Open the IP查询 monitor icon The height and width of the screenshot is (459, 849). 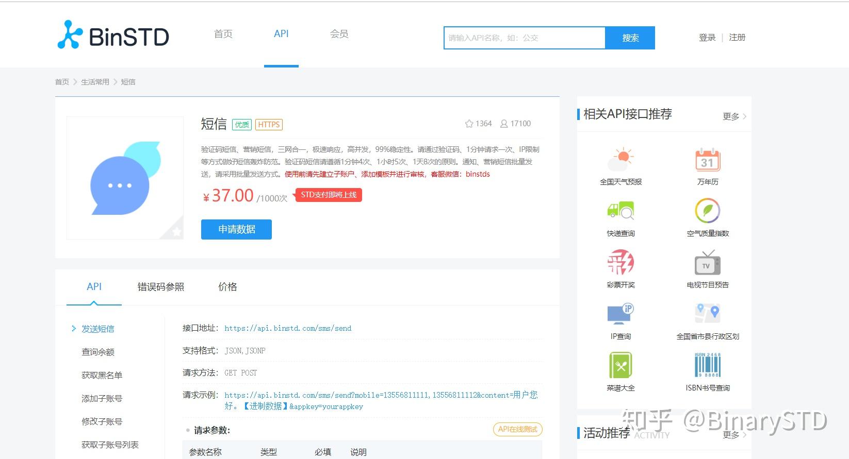[x=621, y=314]
